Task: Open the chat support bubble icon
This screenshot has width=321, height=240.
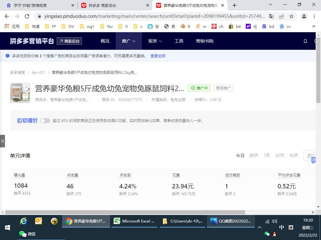Action: pyautogui.click(x=313, y=161)
